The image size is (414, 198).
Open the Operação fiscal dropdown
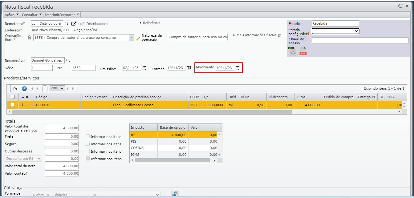pyautogui.click(x=132, y=38)
